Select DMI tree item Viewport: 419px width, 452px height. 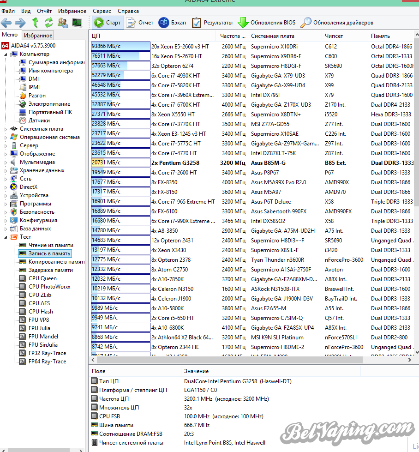pos(29,78)
